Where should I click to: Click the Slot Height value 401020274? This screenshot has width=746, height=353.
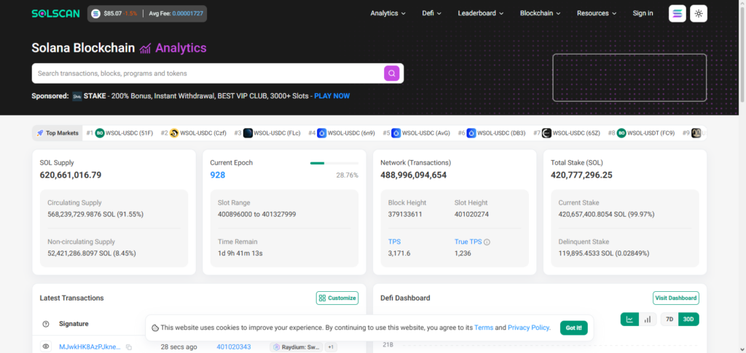471,214
